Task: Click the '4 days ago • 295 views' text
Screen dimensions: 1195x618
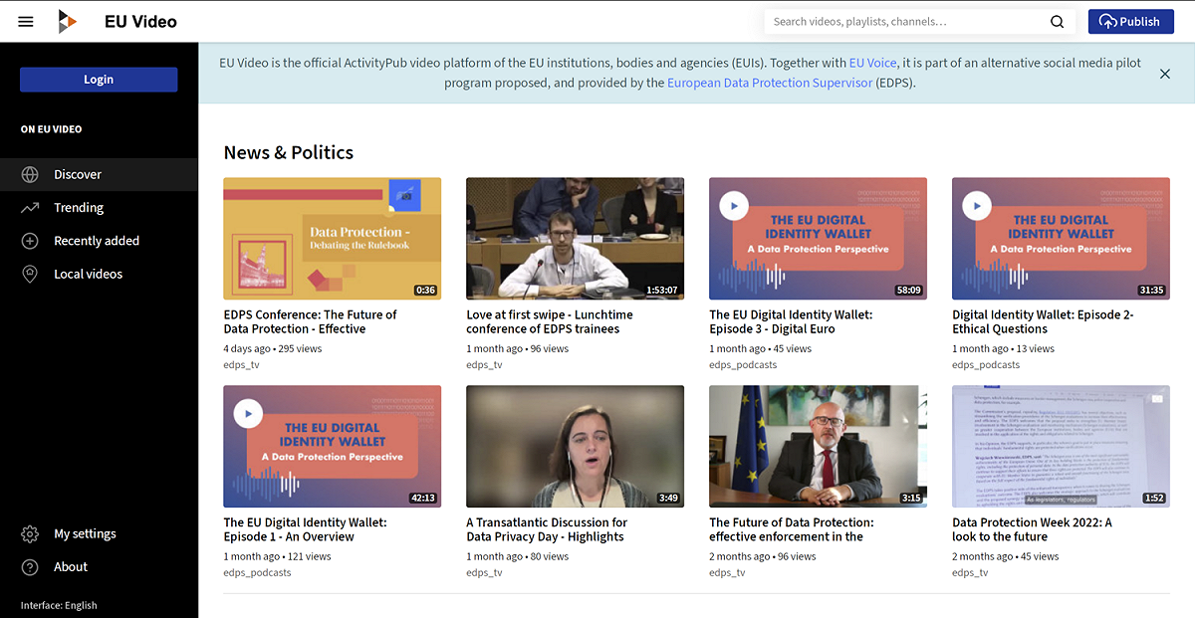Action: pyautogui.click(x=273, y=348)
